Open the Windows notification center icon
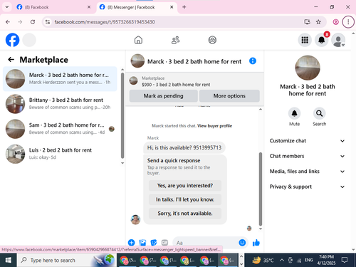This screenshot has width=356, height=267. pyautogui.click(x=345, y=260)
